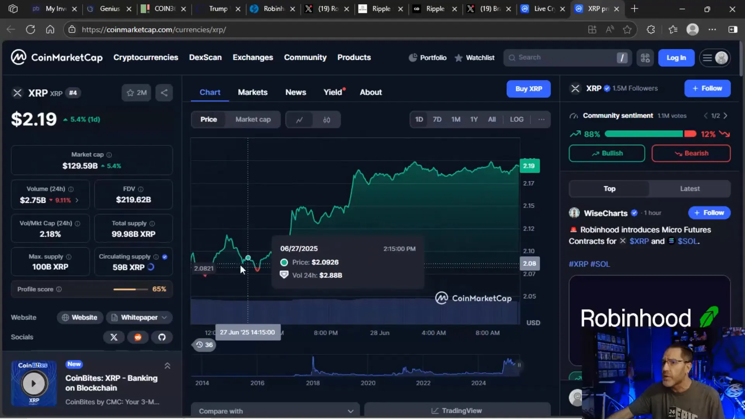Screen dimensions: 745x419
Task: Expand the Whitepaper dropdown
Action: click(x=139, y=318)
